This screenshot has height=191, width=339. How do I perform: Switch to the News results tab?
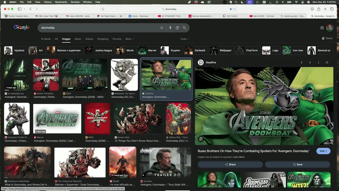click(78, 39)
